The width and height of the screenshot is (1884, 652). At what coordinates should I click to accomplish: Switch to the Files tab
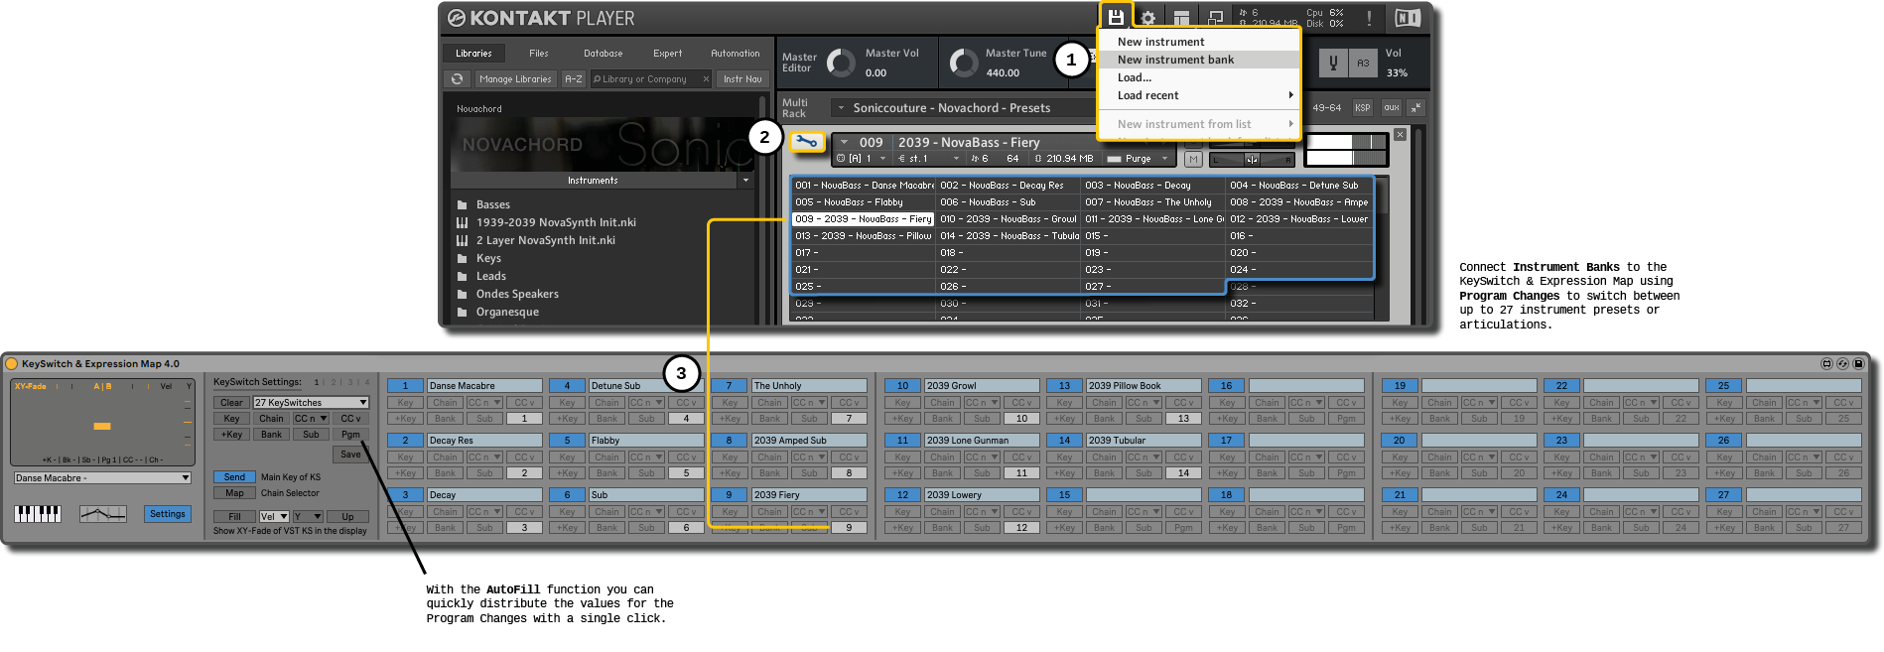click(x=538, y=54)
